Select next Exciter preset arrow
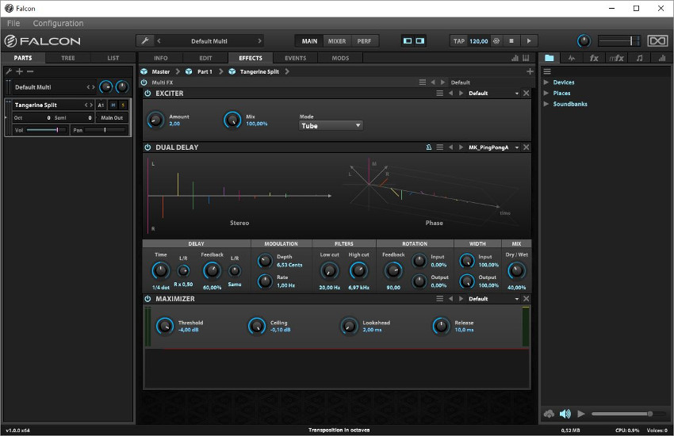Viewport: 674px width, 436px height. [x=461, y=94]
